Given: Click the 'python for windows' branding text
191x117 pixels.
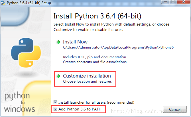Looking at the screenshot, I should click(20, 102).
